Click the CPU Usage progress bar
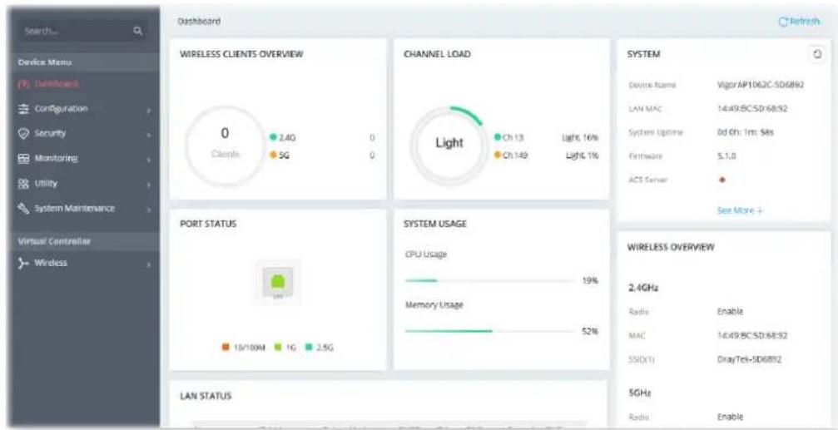 (x=489, y=280)
